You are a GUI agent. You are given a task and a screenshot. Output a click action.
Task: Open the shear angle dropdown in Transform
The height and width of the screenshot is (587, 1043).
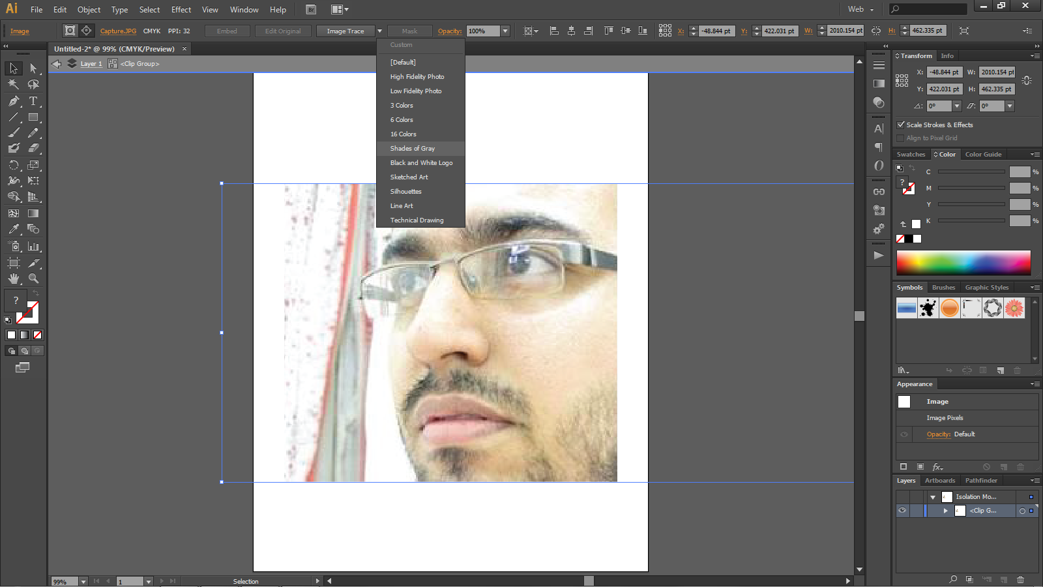(x=1010, y=106)
